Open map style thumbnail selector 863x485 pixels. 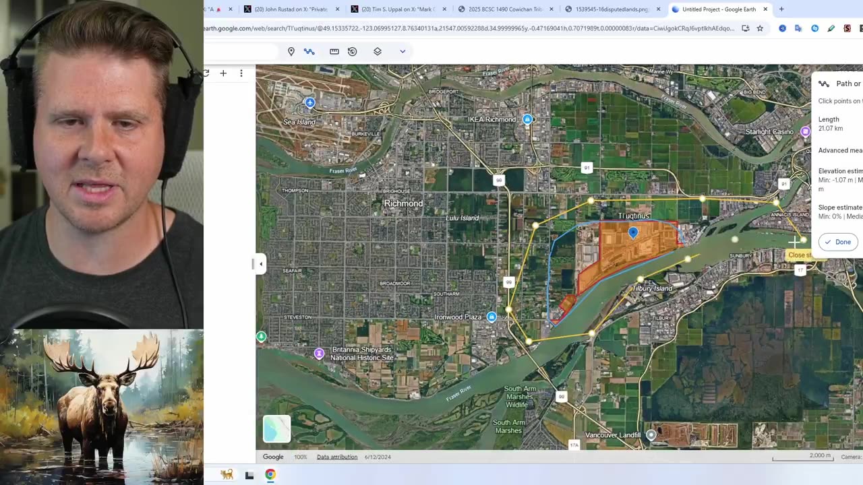[x=276, y=429]
